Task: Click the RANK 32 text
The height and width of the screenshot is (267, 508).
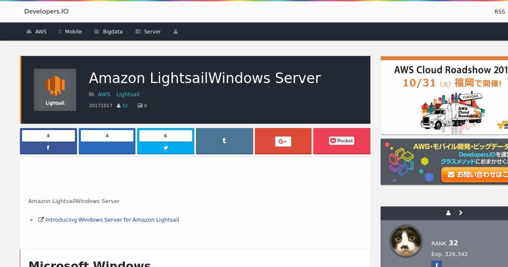Action: pos(444,243)
